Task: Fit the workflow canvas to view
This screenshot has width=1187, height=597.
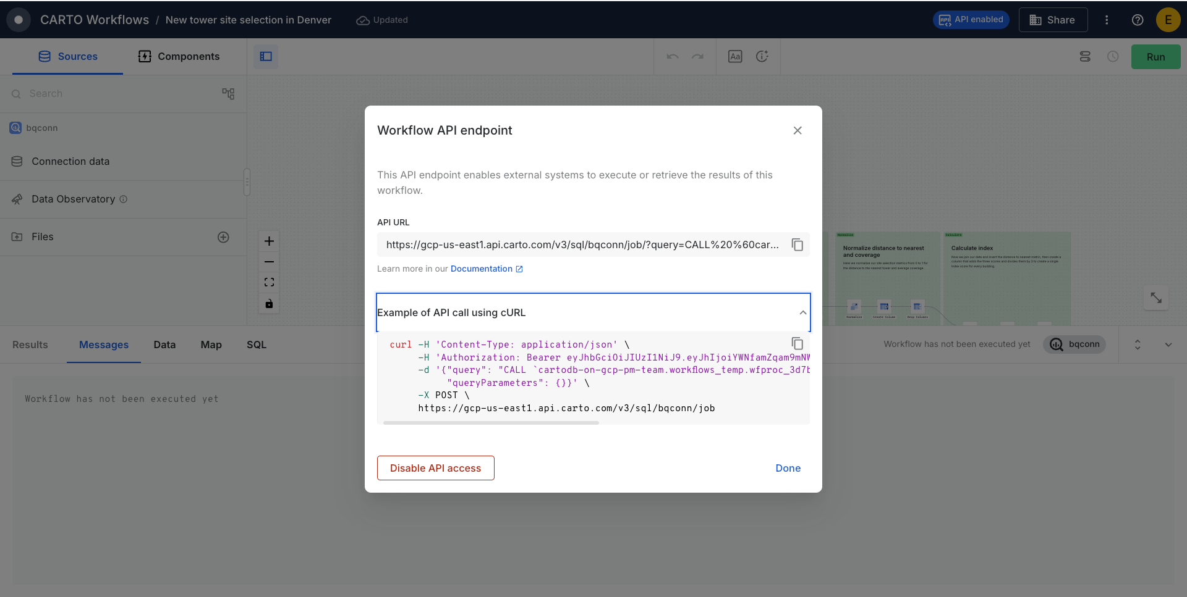Action: [269, 282]
